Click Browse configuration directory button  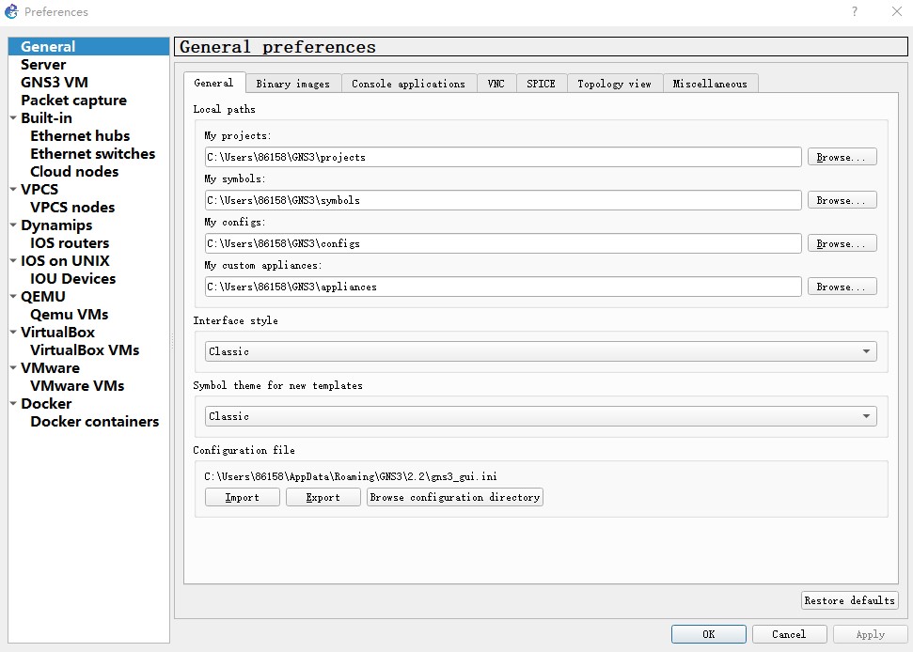coord(455,497)
